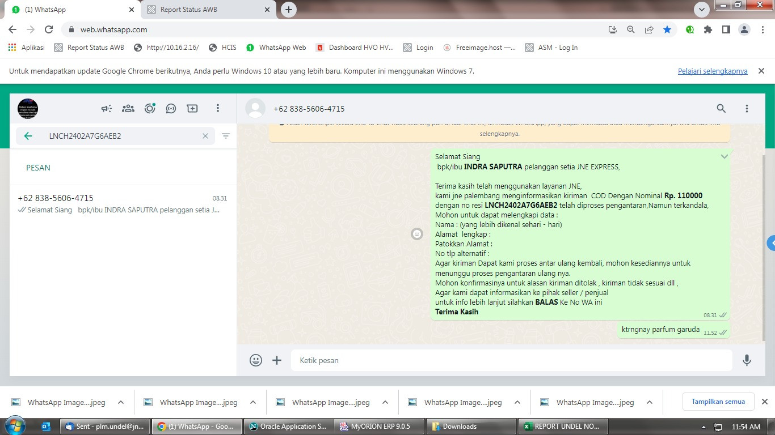Start a new chat icon
Screen dimensions: 775x435
[x=192, y=108]
